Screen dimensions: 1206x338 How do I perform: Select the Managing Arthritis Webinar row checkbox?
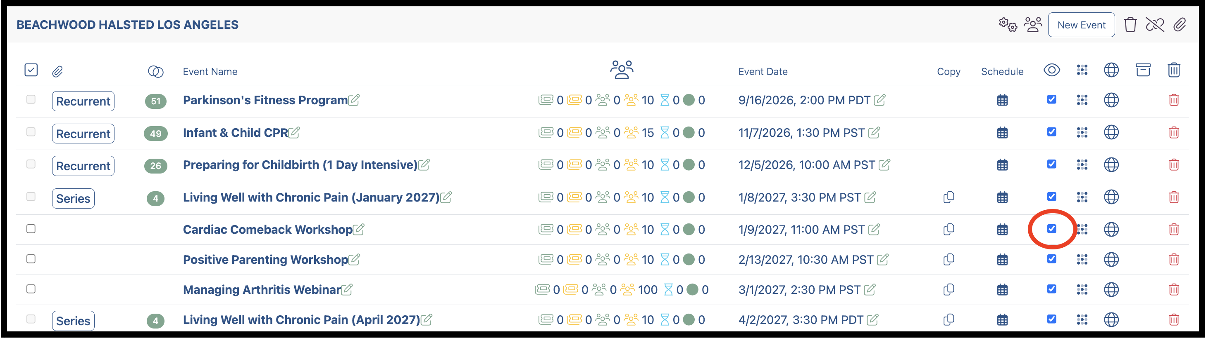coord(31,289)
